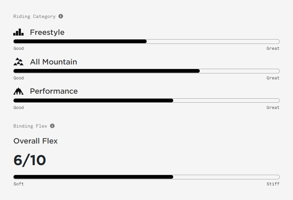Click the Riding Category info icon
The width and height of the screenshot is (293, 200).
pos(61,16)
